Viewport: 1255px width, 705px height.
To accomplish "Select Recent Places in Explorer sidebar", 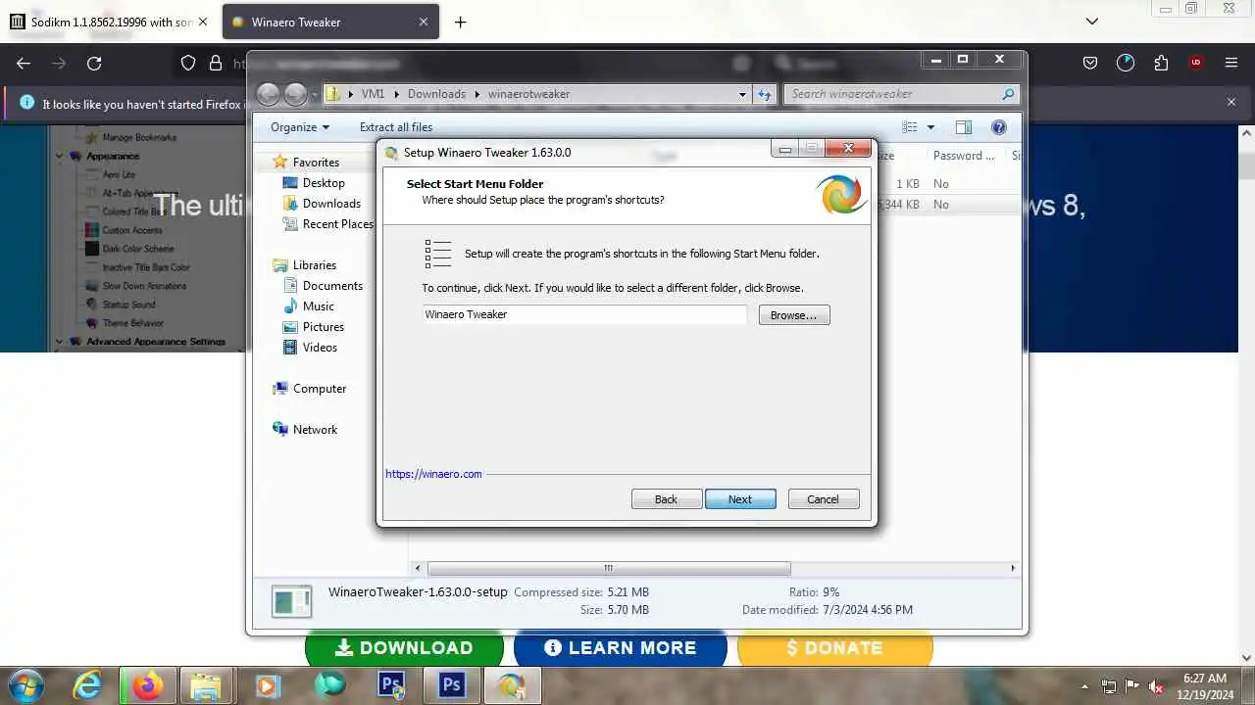I will click(337, 224).
